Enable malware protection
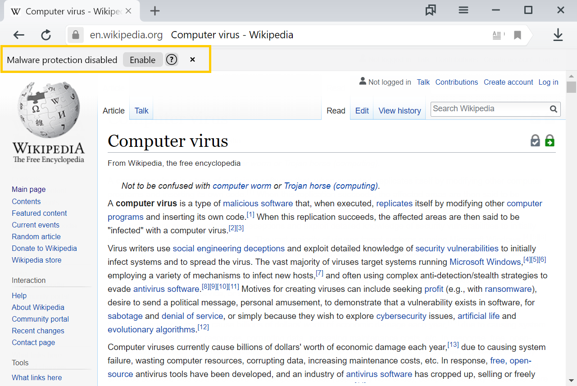 (143, 60)
